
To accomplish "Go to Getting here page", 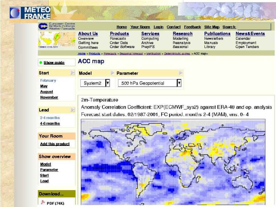I will pyautogui.click(x=88, y=43).
